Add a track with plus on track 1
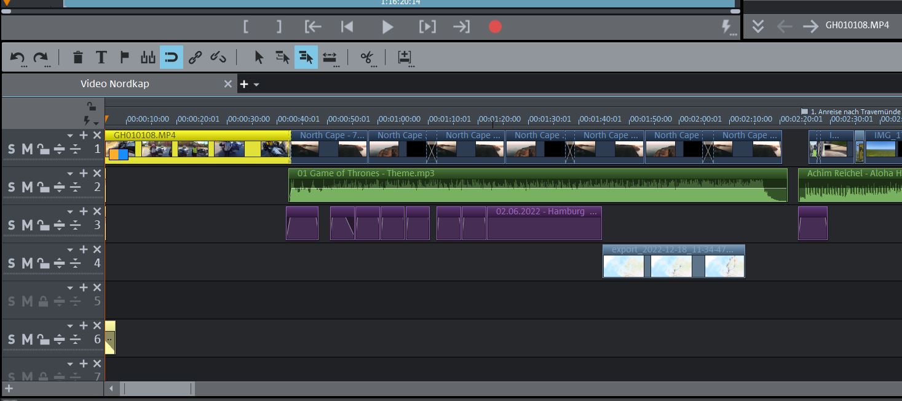This screenshot has height=401, width=902. click(x=84, y=135)
